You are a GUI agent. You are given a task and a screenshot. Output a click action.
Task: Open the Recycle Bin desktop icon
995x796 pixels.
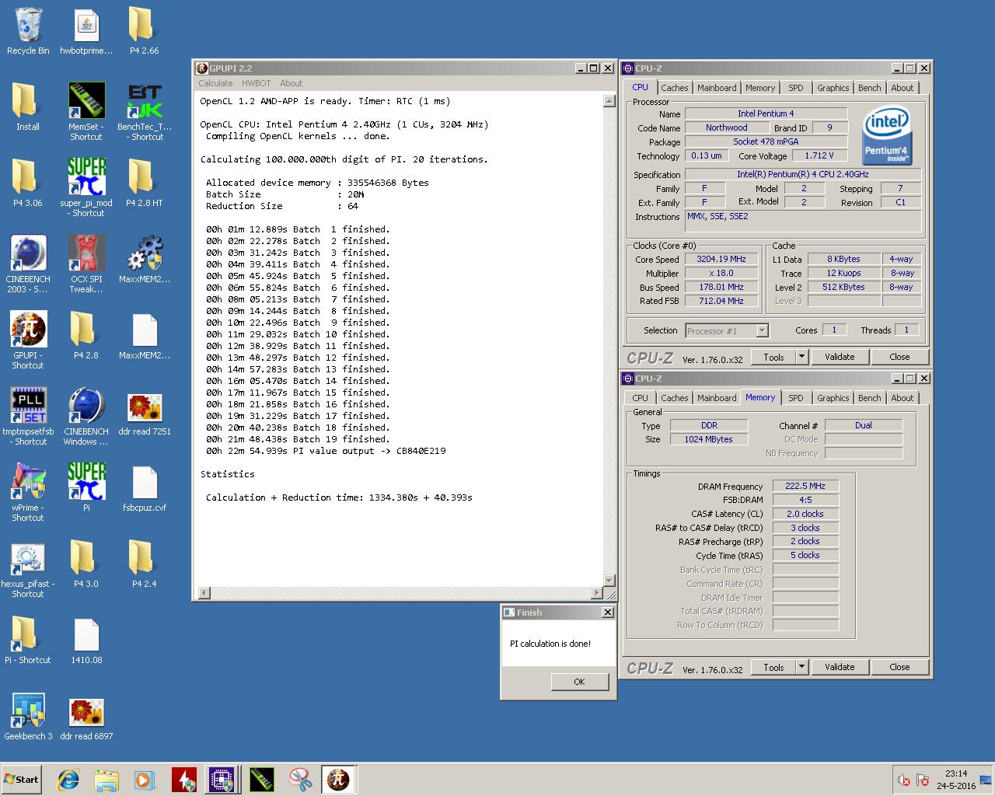(28, 31)
